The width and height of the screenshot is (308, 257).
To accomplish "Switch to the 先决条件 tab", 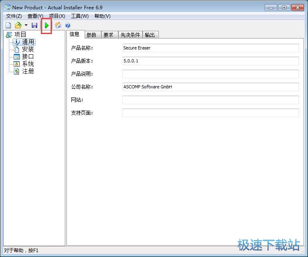I will coord(130,35).
